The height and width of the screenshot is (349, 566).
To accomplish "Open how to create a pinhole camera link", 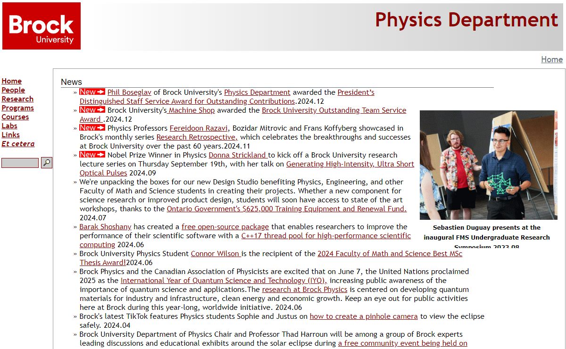I will (x=364, y=316).
